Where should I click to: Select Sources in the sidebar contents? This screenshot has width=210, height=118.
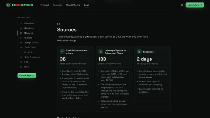(x=28, y=33)
